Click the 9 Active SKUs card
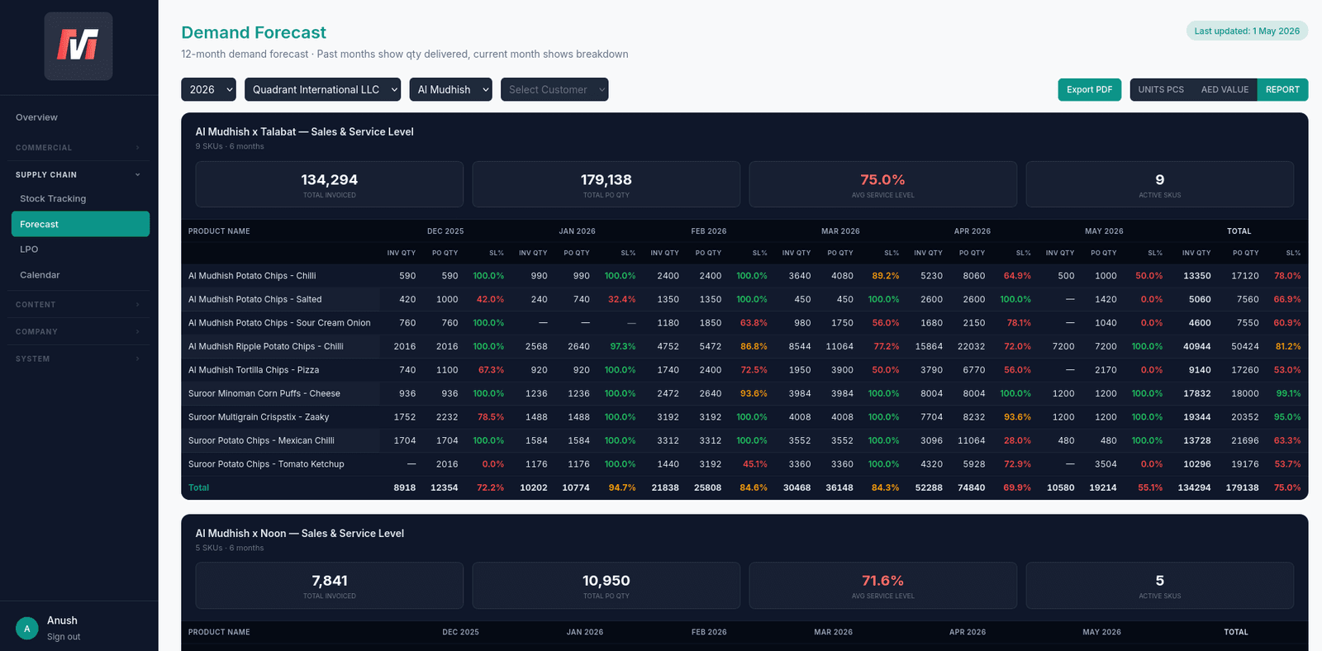The width and height of the screenshot is (1322, 651). coord(1159,184)
